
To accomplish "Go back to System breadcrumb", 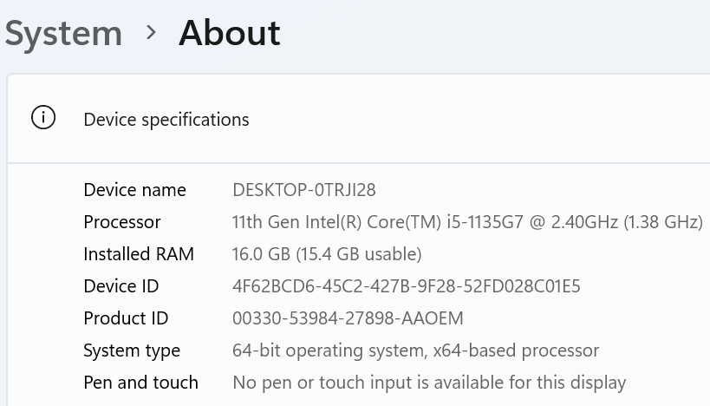I will click(x=63, y=35).
